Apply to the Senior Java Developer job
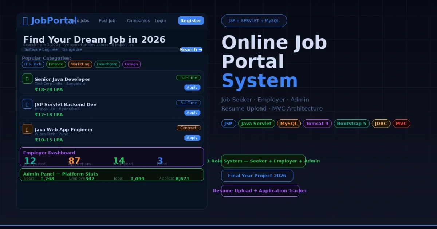 pyautogui.click(x=192, y=87)
